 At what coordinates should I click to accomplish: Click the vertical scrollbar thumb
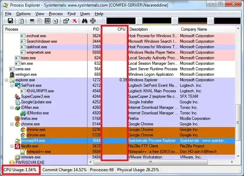238,122
